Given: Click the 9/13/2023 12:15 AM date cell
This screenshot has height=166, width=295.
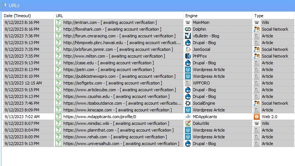Looking at the screenshot, I should pos(23,83).
